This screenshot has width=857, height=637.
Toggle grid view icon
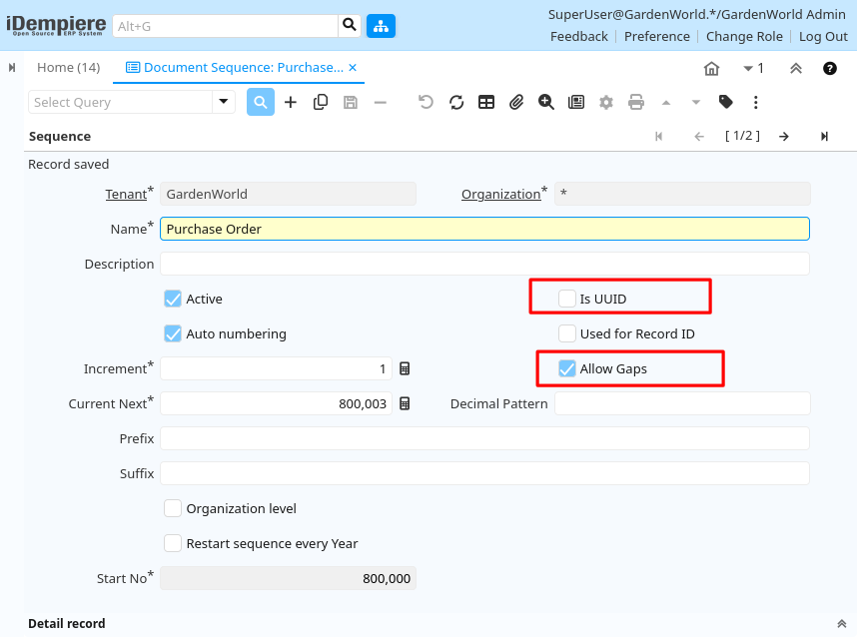[486, 102]
